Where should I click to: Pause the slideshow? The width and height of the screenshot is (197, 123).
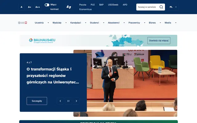tap(68, 101)
